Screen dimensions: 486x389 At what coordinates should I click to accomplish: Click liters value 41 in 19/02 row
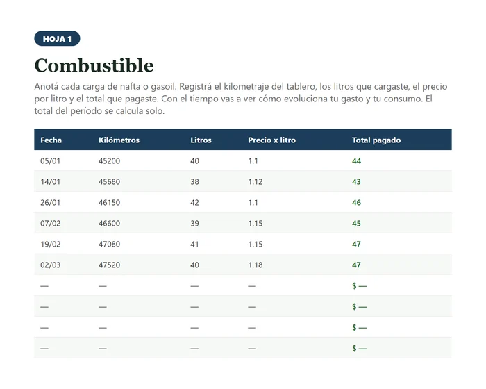click(x=194, y=244)
